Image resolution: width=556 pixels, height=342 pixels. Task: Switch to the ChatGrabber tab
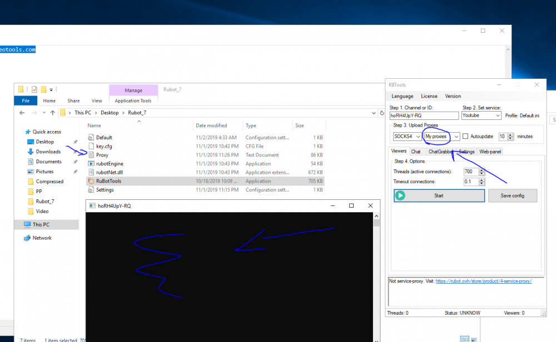440,152
